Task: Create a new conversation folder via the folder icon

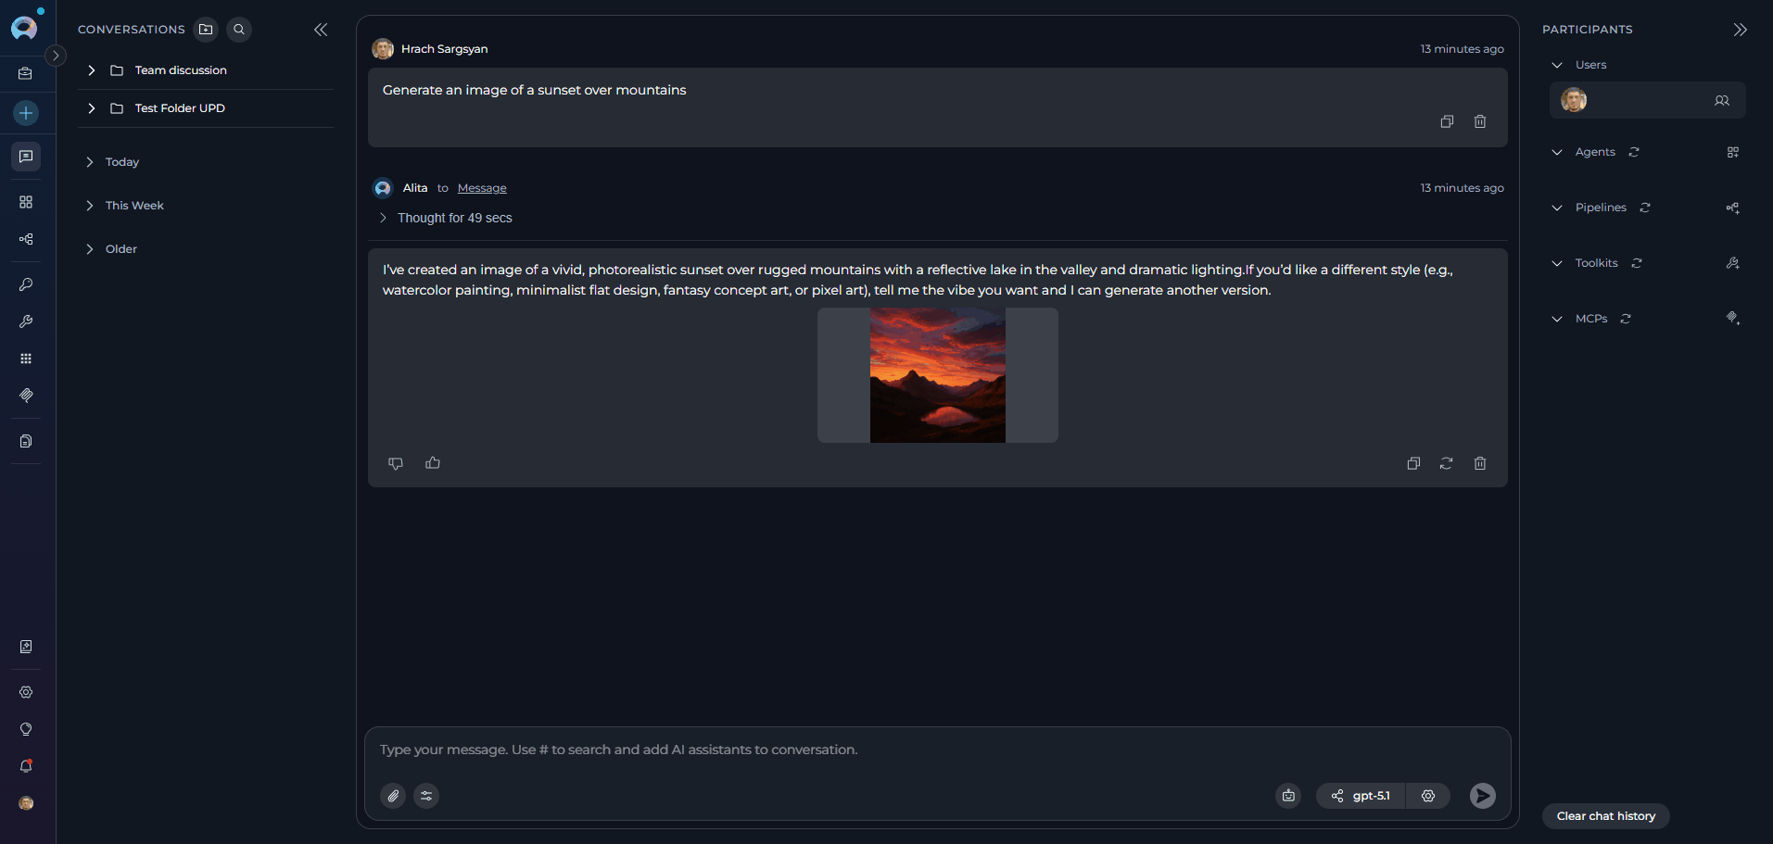Action: (206, 30)
